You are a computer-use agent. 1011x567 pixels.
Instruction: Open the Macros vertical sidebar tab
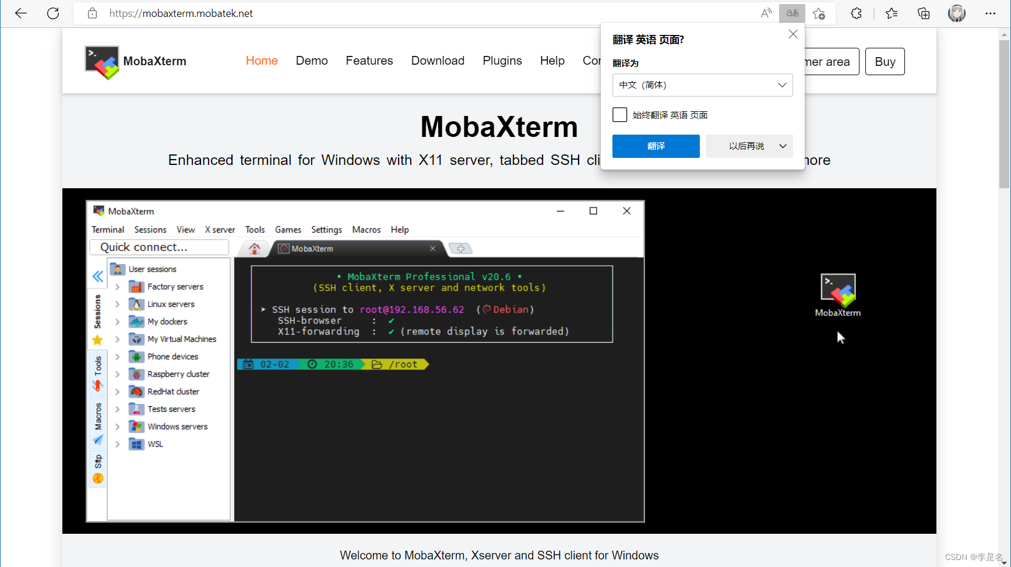(97, 423)
